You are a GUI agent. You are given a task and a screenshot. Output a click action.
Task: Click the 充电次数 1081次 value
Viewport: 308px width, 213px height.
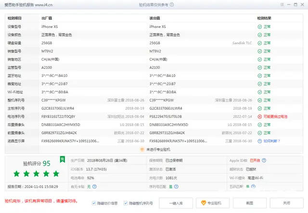(x=171, y=178)
